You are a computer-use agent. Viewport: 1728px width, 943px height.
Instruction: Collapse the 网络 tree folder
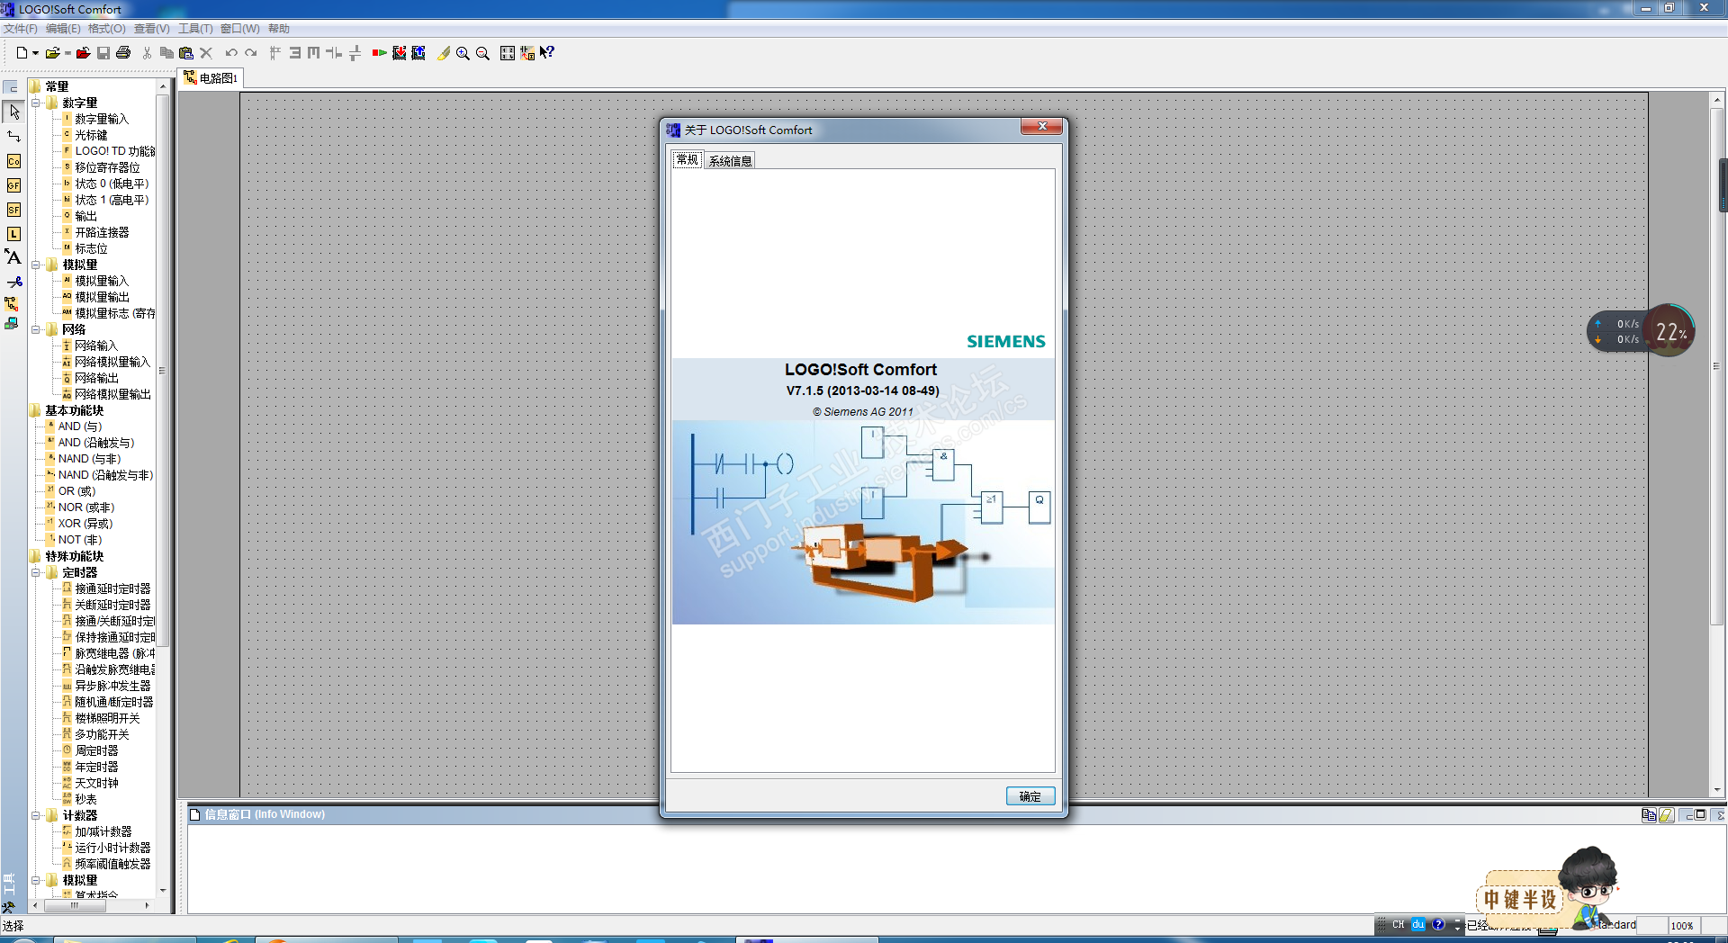coord(36,329)
